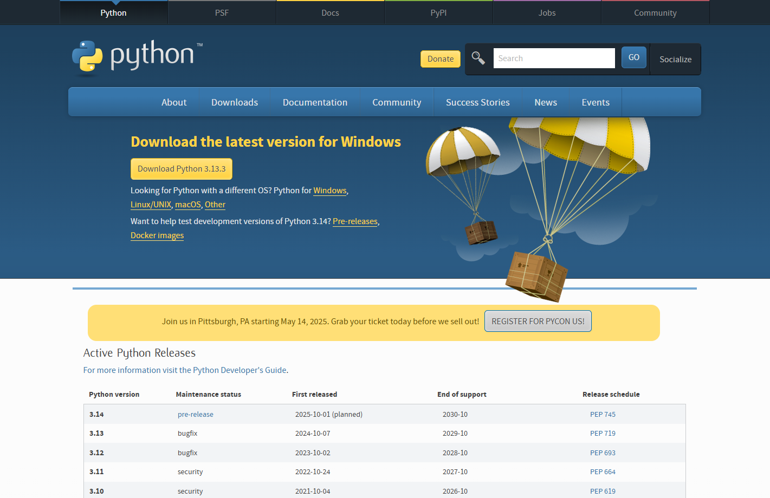The width and height of the screenshot is (770, 498).
Task: Open the Downloads navigation menu
Action: pos(235,102)
